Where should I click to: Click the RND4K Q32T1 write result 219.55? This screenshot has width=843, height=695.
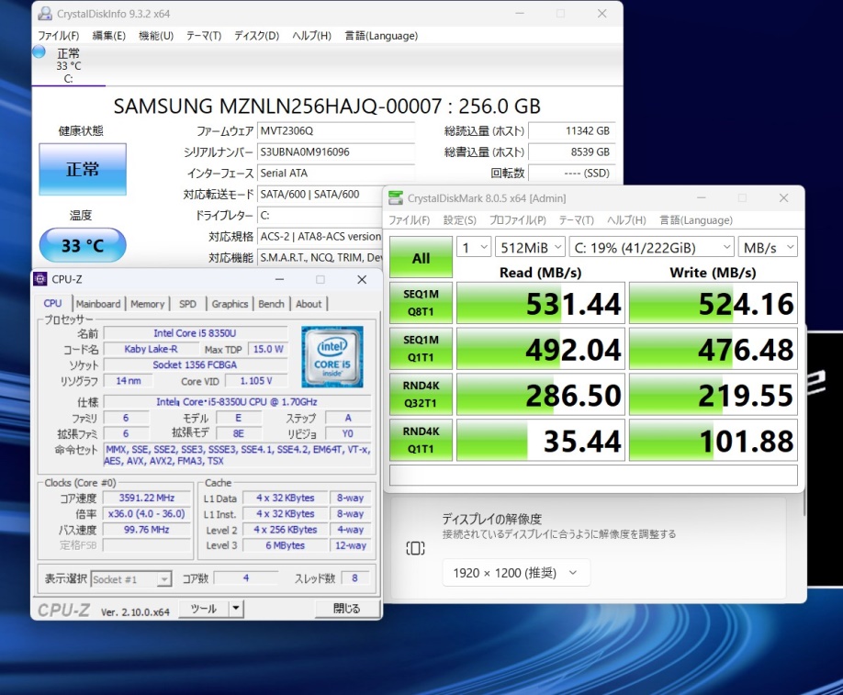point(713,394)
